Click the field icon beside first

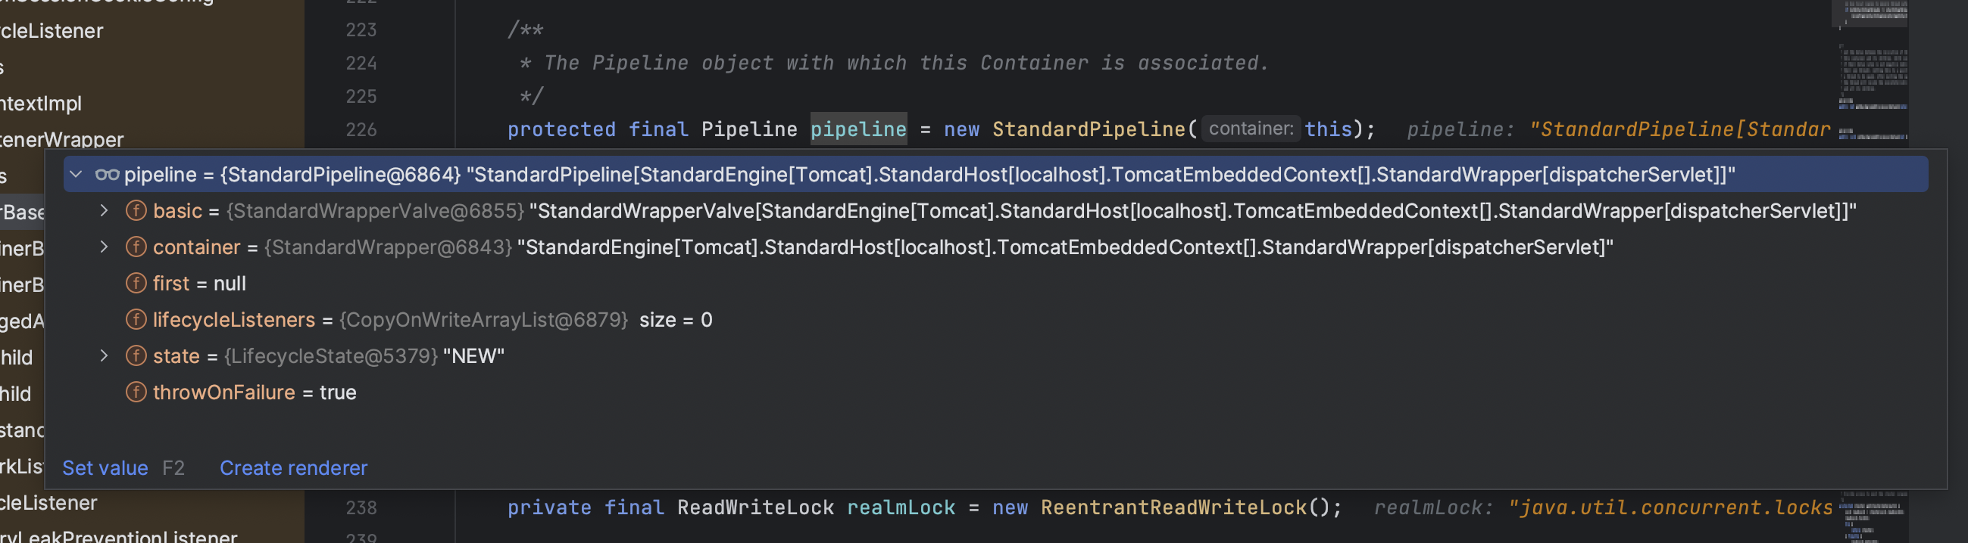(136, 284)
